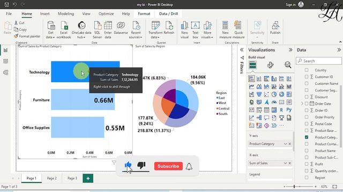Select the Clustered column chart visual
Screen dimensions: 343x192
pos(274,78)
